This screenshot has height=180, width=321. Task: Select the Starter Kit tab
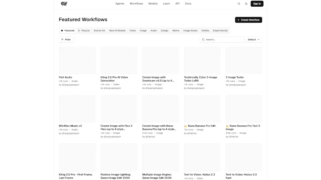[99, 31]
